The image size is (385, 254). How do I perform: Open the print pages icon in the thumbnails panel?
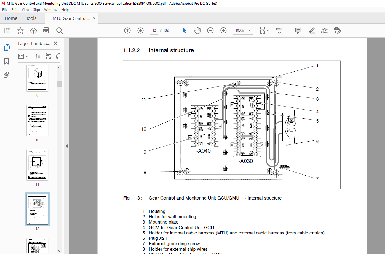pyautogui.click(x=49, y=56)
